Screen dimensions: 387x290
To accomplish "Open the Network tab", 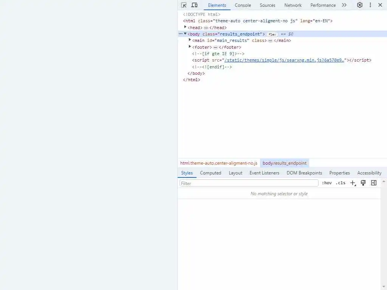I will point(293,5).
